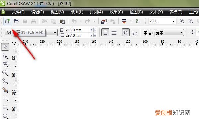The image size is (199, 119).
Task: Open the 文件(F) menu
Action: [x=18, y=12]
